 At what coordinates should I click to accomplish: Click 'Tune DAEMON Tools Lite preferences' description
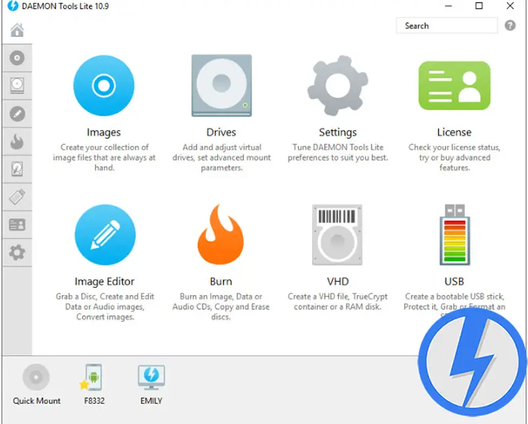click(338, 152)
